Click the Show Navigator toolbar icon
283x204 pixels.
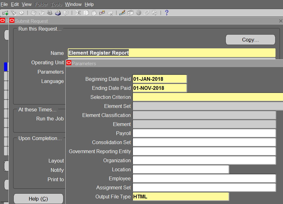(x=22, y=13)
